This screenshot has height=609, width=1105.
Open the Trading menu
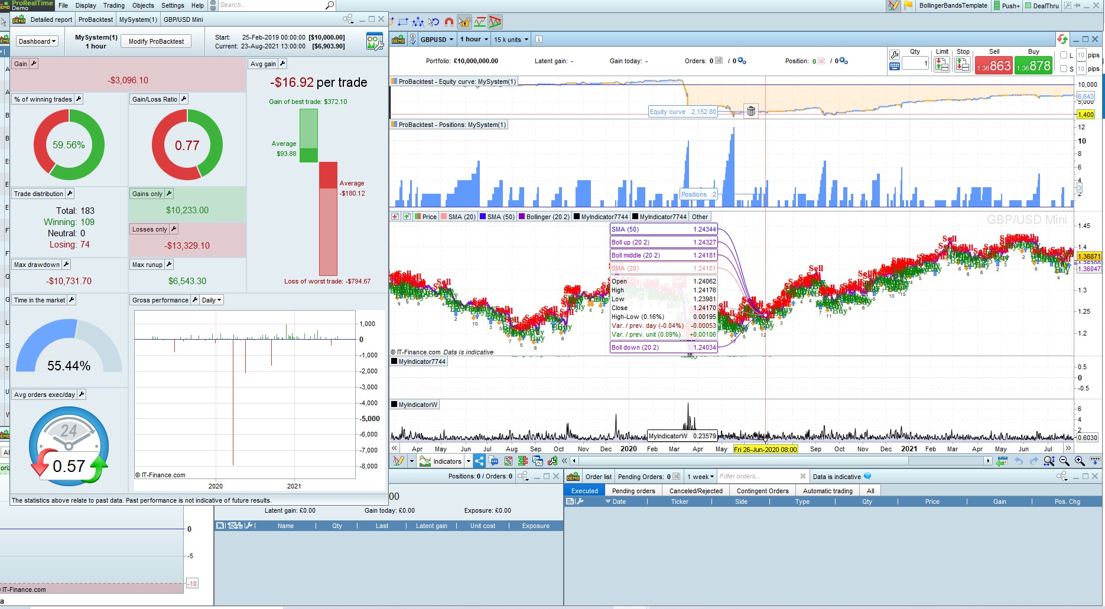(113, 5)
